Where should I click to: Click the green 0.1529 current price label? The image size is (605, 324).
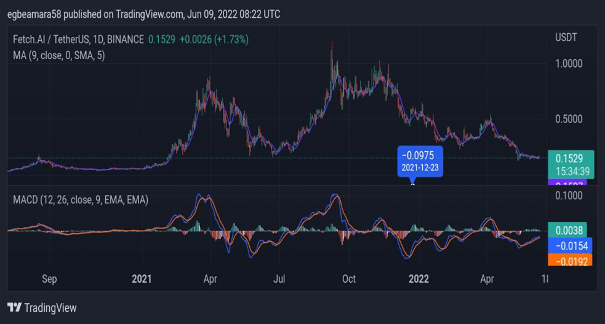[x=571, y=157]
